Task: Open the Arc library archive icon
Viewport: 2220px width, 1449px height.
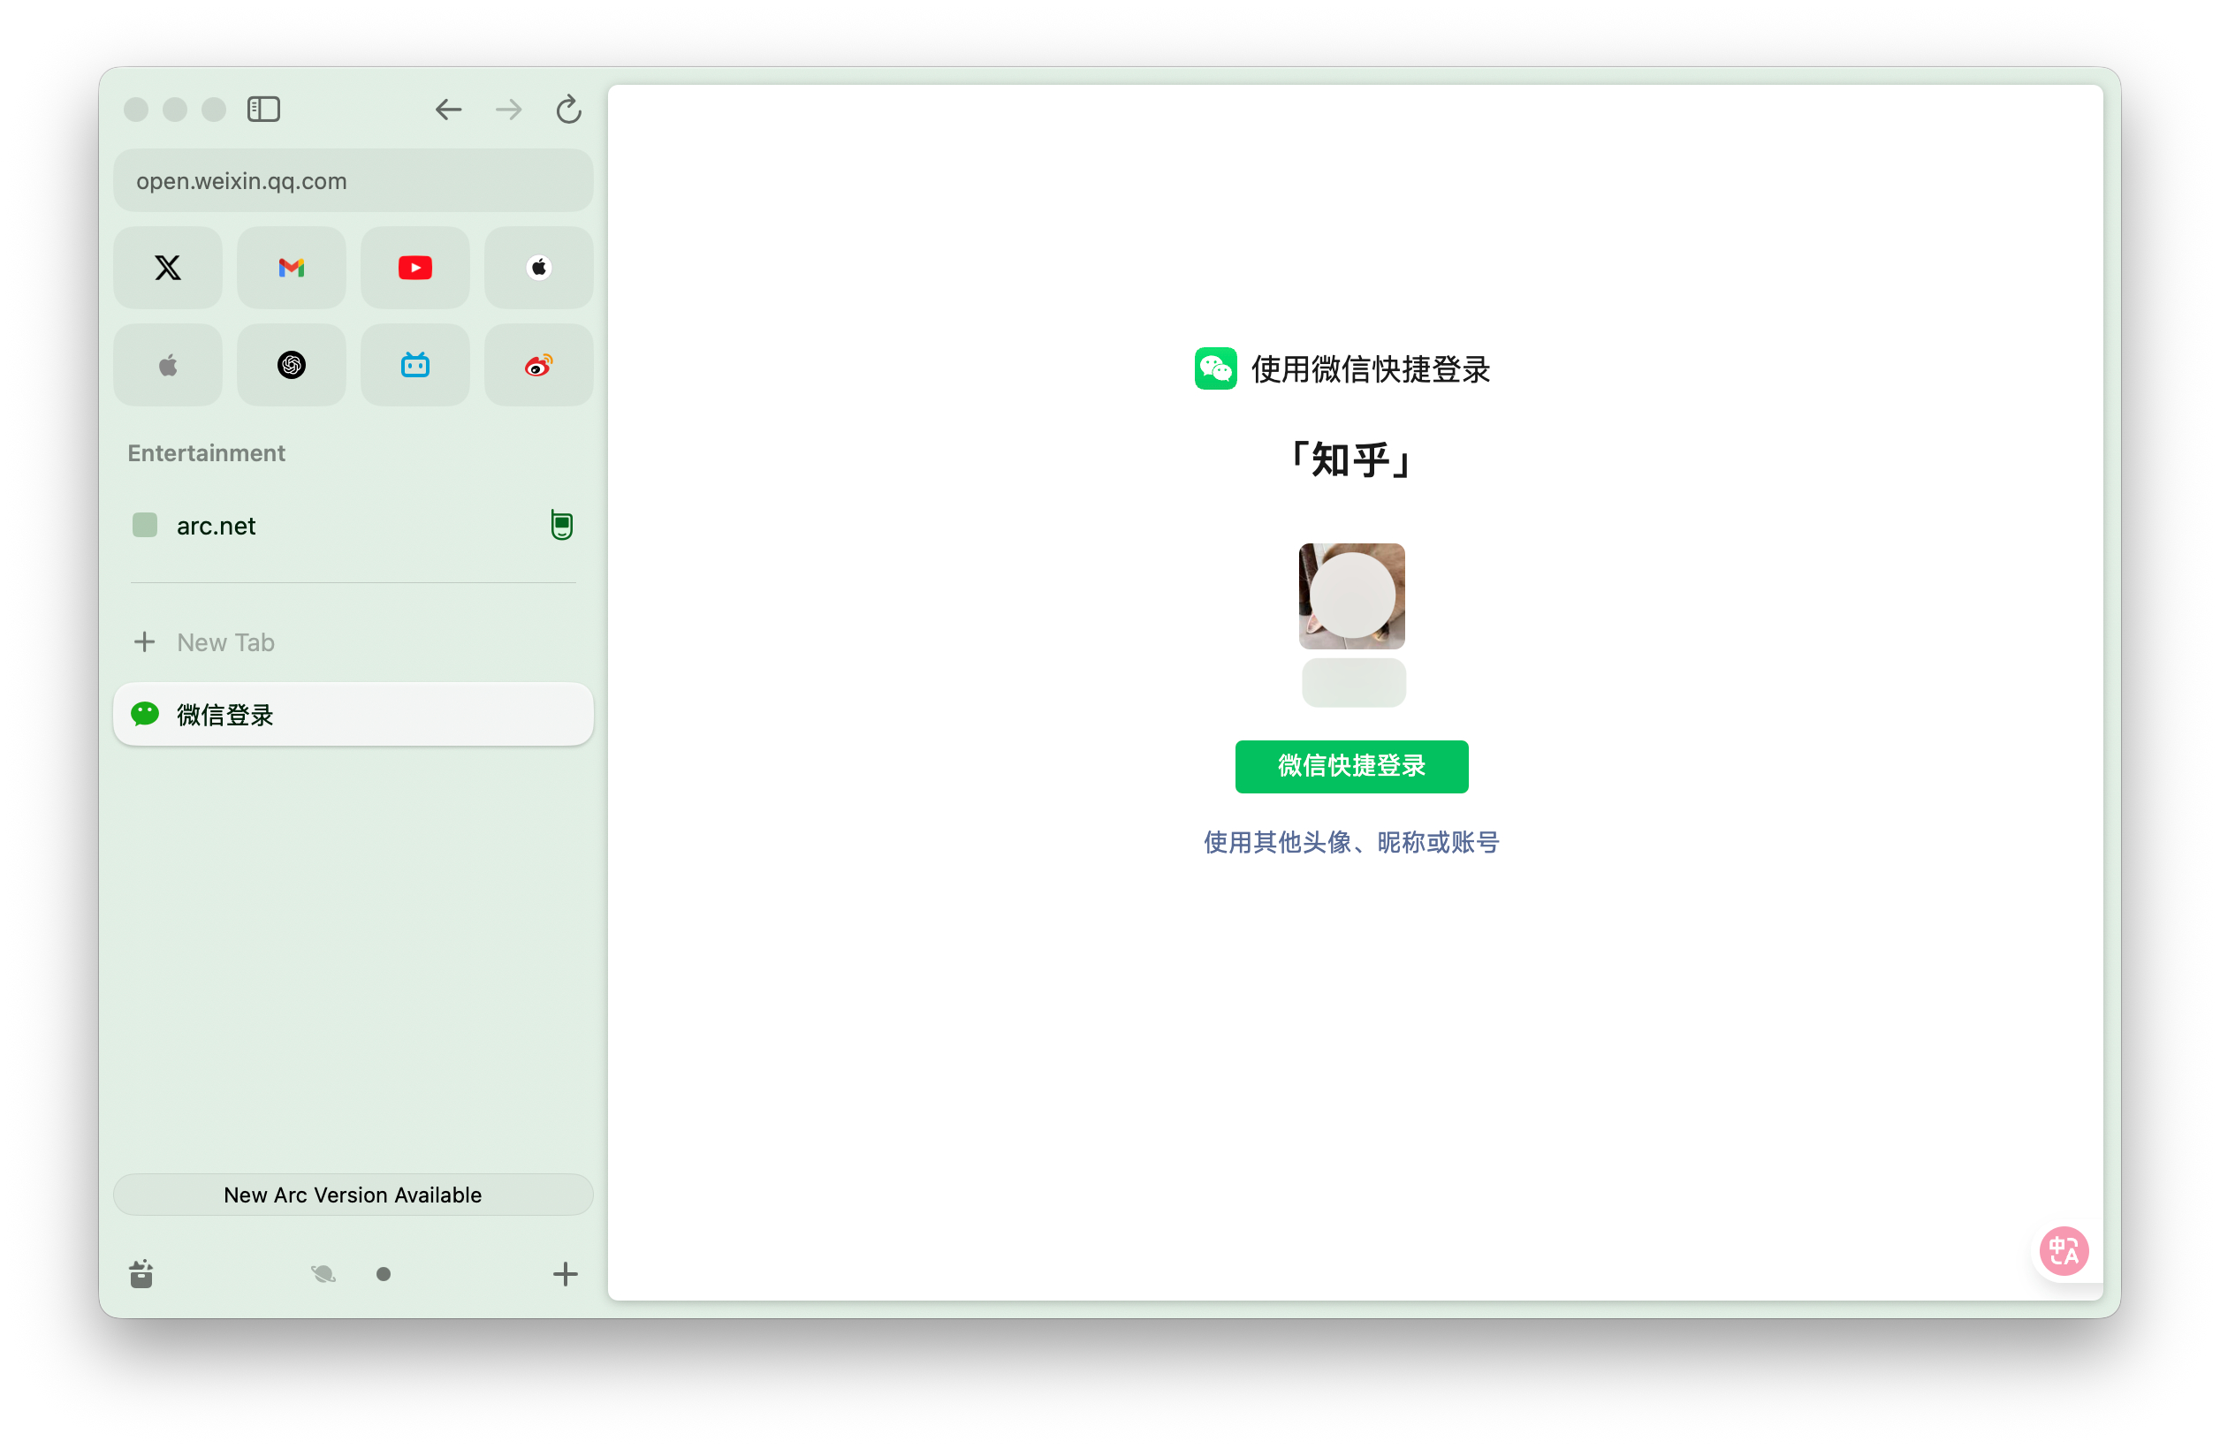Action: [141, 1274]
